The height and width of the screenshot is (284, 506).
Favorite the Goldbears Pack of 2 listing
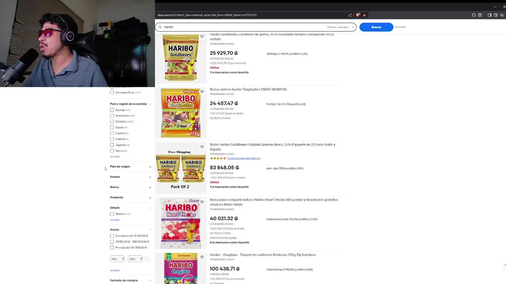point(202,147)
